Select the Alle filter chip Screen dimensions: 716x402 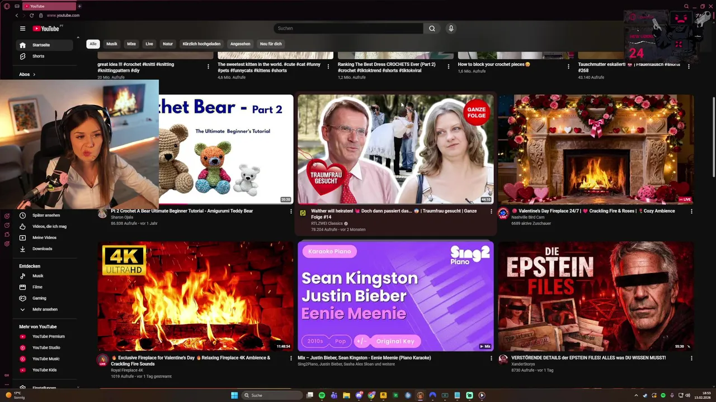(x=93, y=44)
